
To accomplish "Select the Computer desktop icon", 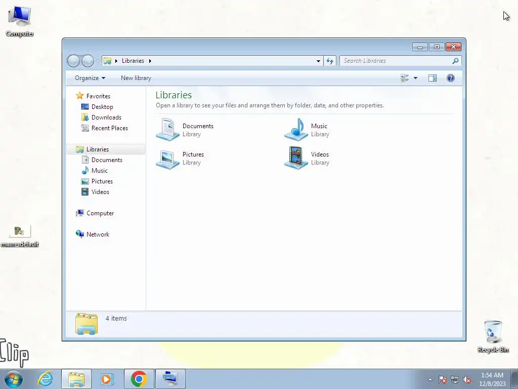I will [20, 20].
